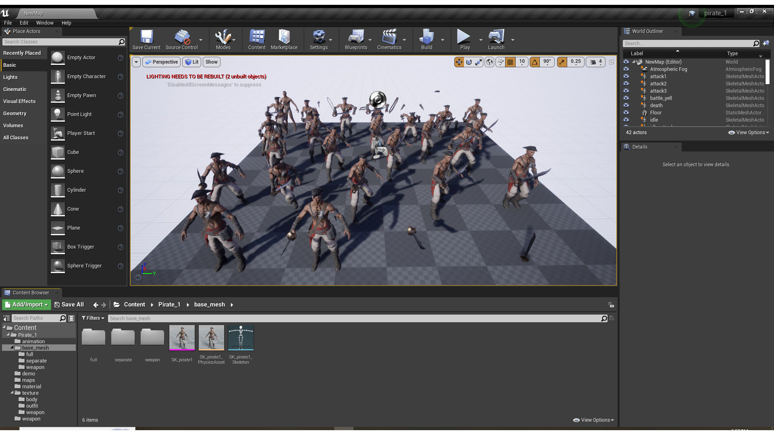774x435 pixels.
Task: Open the Marketplace icon
Action: click(x=284, y=39)
